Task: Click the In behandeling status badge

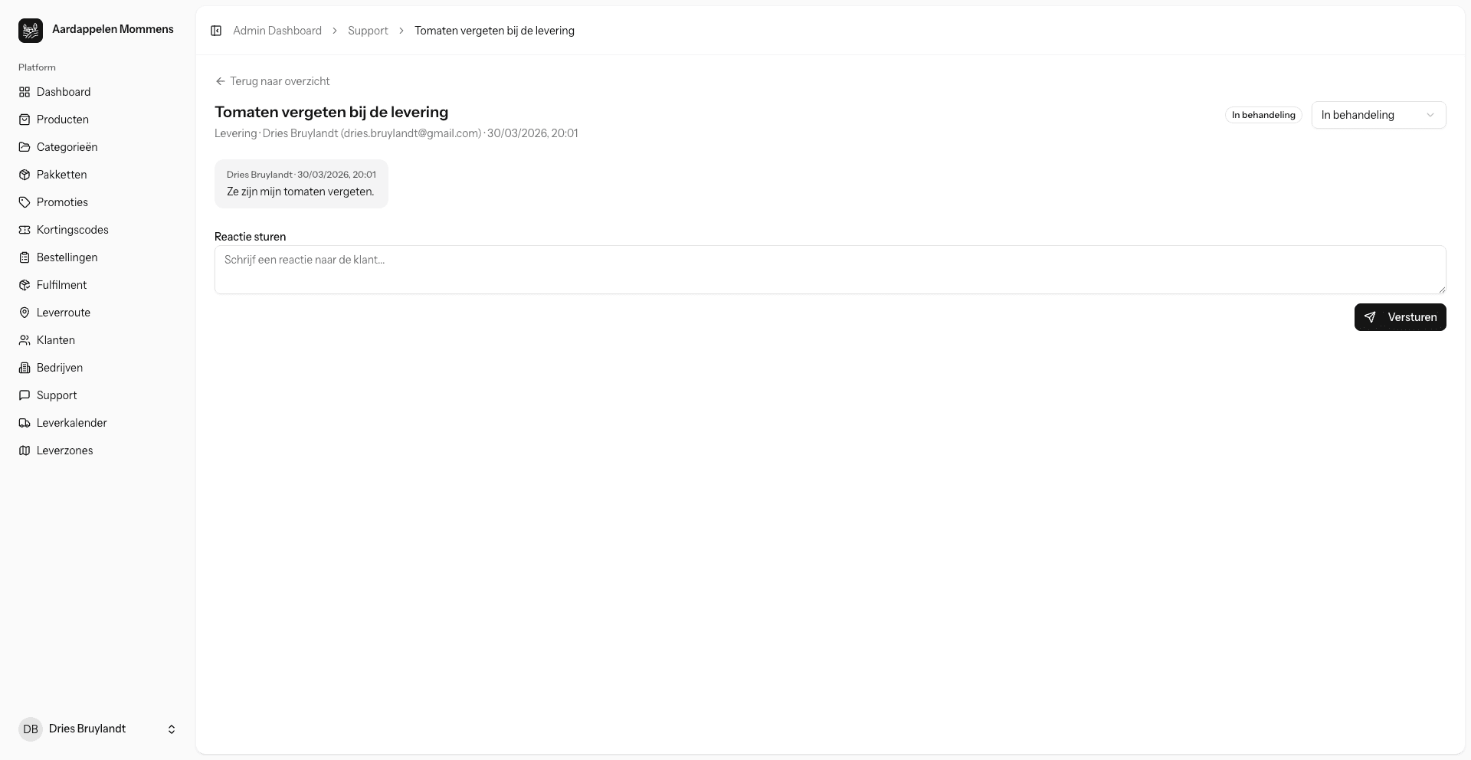Action: tap(1263, 115)
